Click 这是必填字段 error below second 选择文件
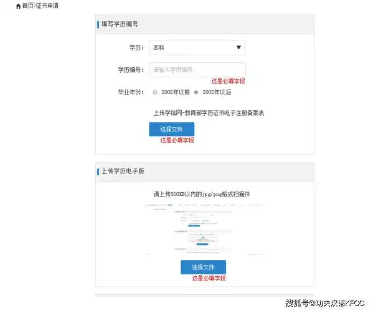373x311 pixels. [x=209, y=278]
